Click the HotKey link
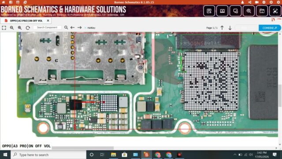 tap(91, 28)
